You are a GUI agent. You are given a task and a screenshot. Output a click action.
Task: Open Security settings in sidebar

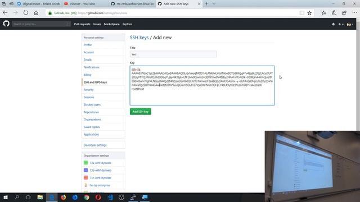(x=88, y=90)
